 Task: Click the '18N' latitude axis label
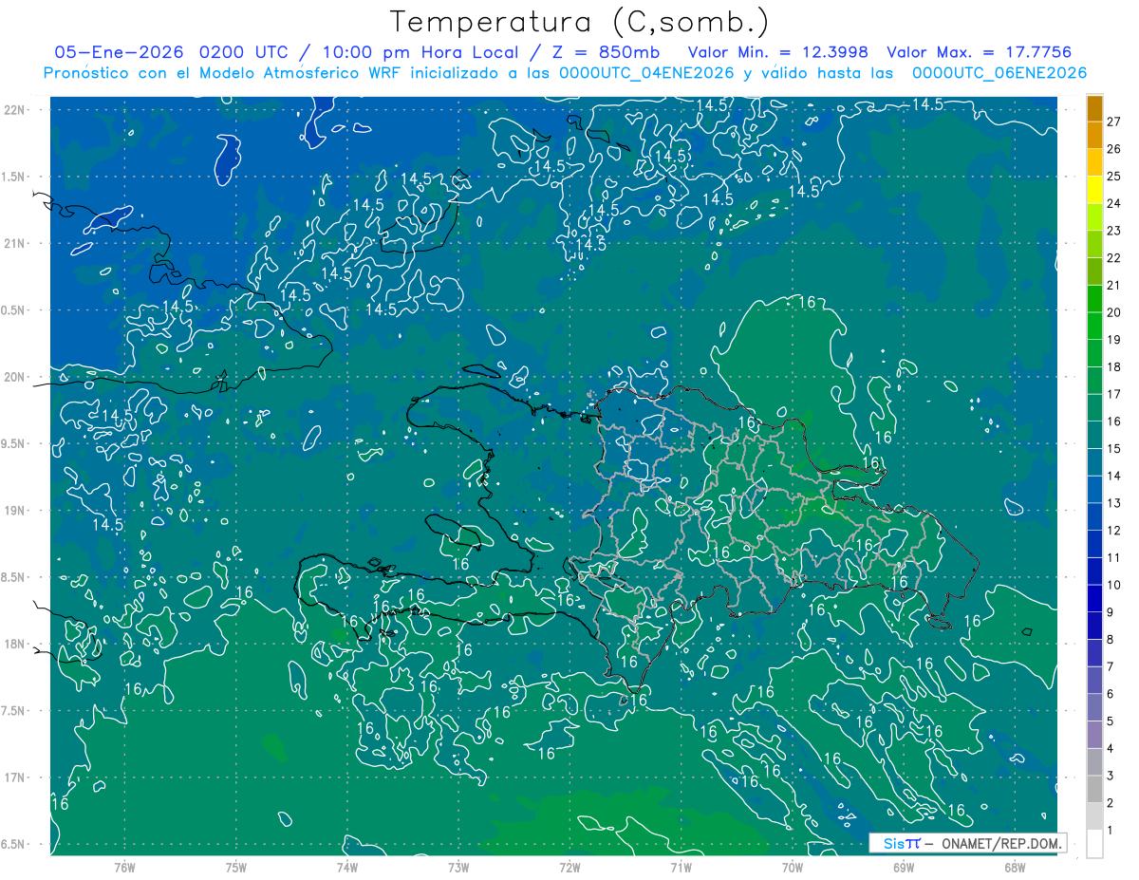(13, 644)
